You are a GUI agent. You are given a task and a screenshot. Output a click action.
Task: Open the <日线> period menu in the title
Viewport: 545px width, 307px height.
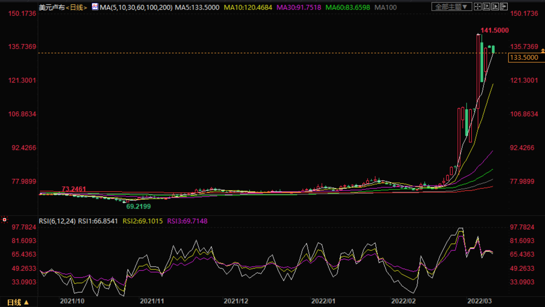pos(76,7)
